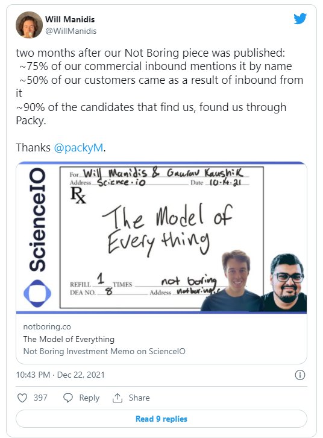Open the prescription card preview image
Screen dimensions: 323x438
point(161,238)
